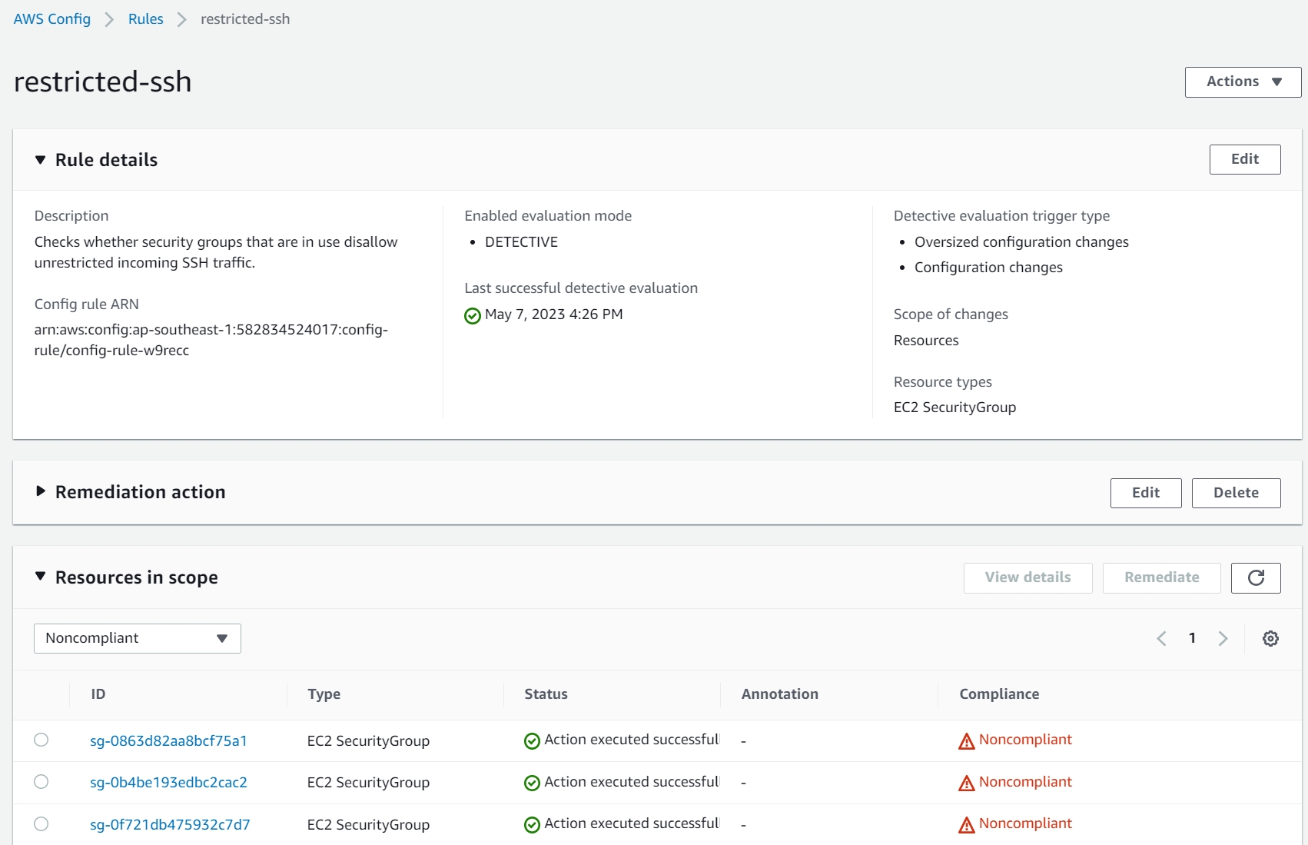1308x845 pixels.
Task: Select radio button for sg-0f721db475932c7d7
Action: click(x=41, y=824)
